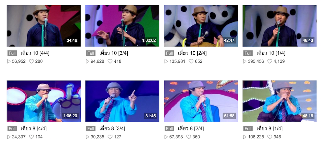
Task: Open the video thumbnail lasting 31:45
Action: [x=122, y=101]
